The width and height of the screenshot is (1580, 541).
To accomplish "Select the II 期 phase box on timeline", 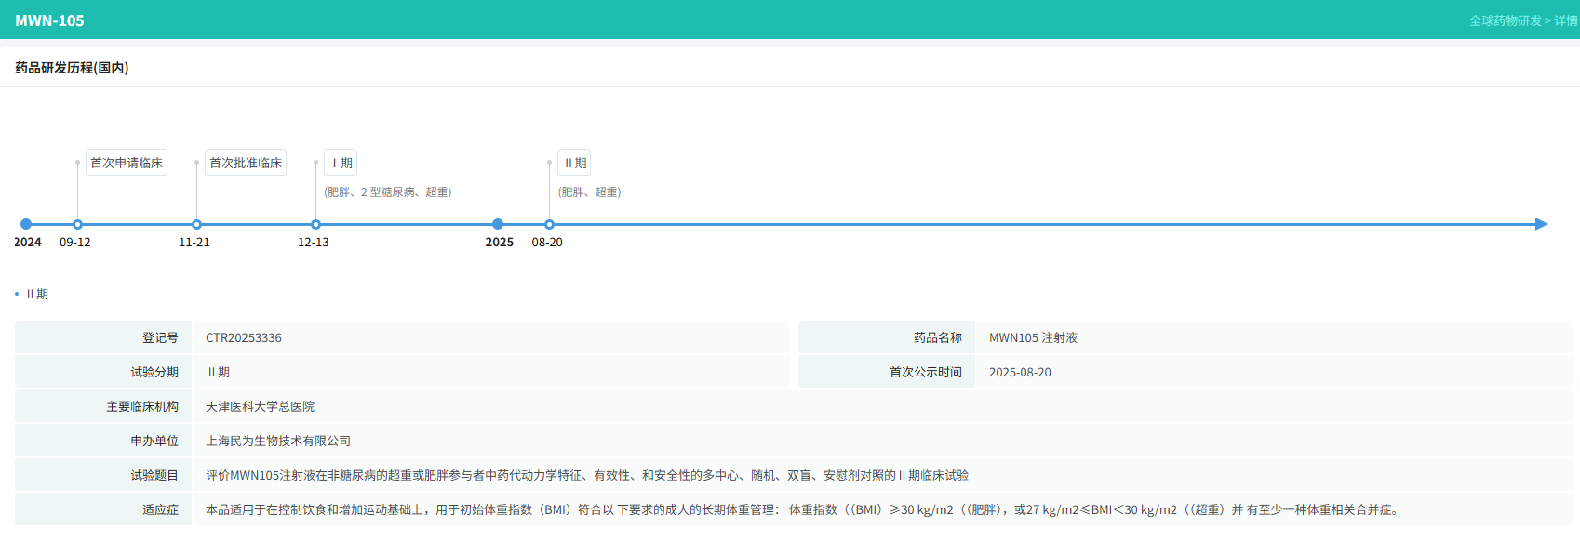I will pos(574,163).
